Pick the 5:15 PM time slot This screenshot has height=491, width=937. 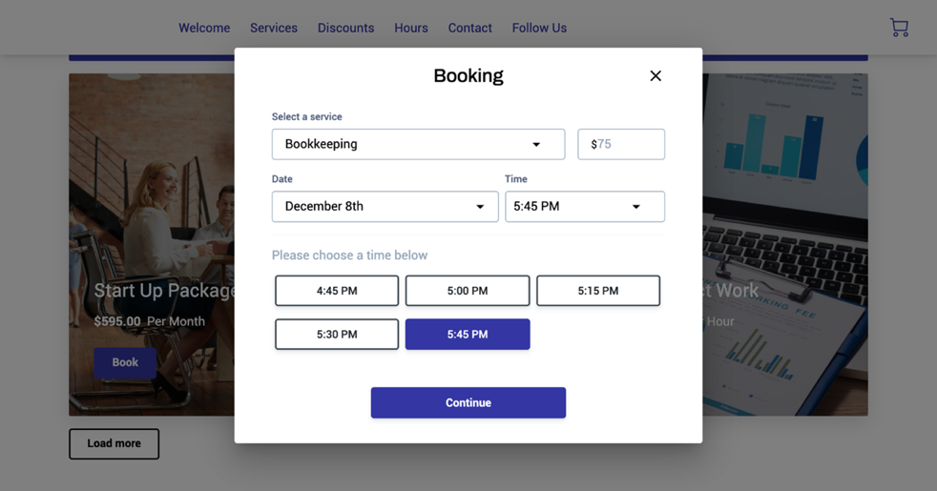(x=598, y=291)
